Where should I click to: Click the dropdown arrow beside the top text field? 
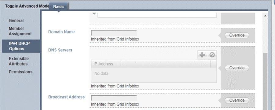94,14
